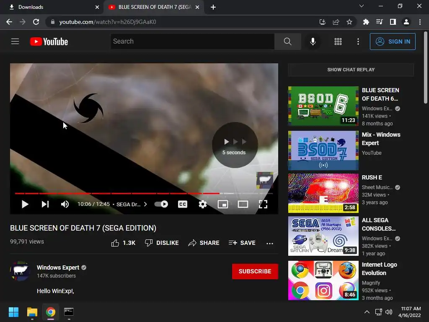Image resolution: width=429 pixels, height=322 pixels.
Task: Click SIGN IN button
Action: coord(393,42)
